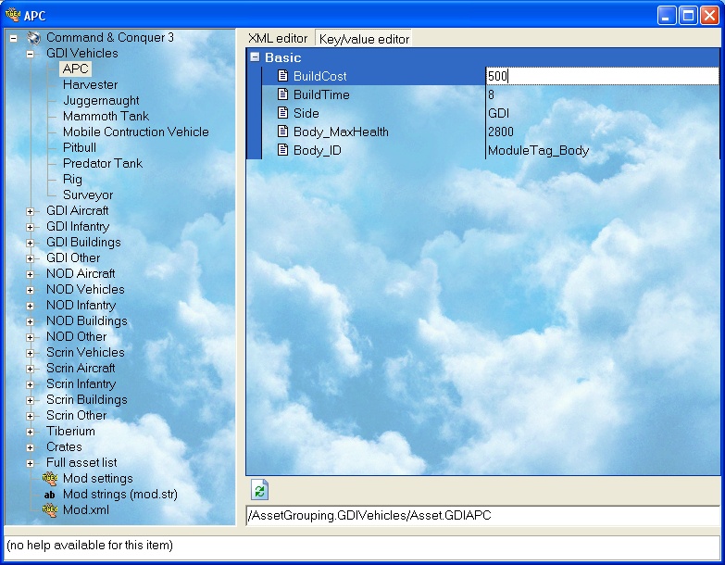Click the Body_MaxHealth row document icon
The height and width of the screenshot is (565, 725).
pos(283,132)
